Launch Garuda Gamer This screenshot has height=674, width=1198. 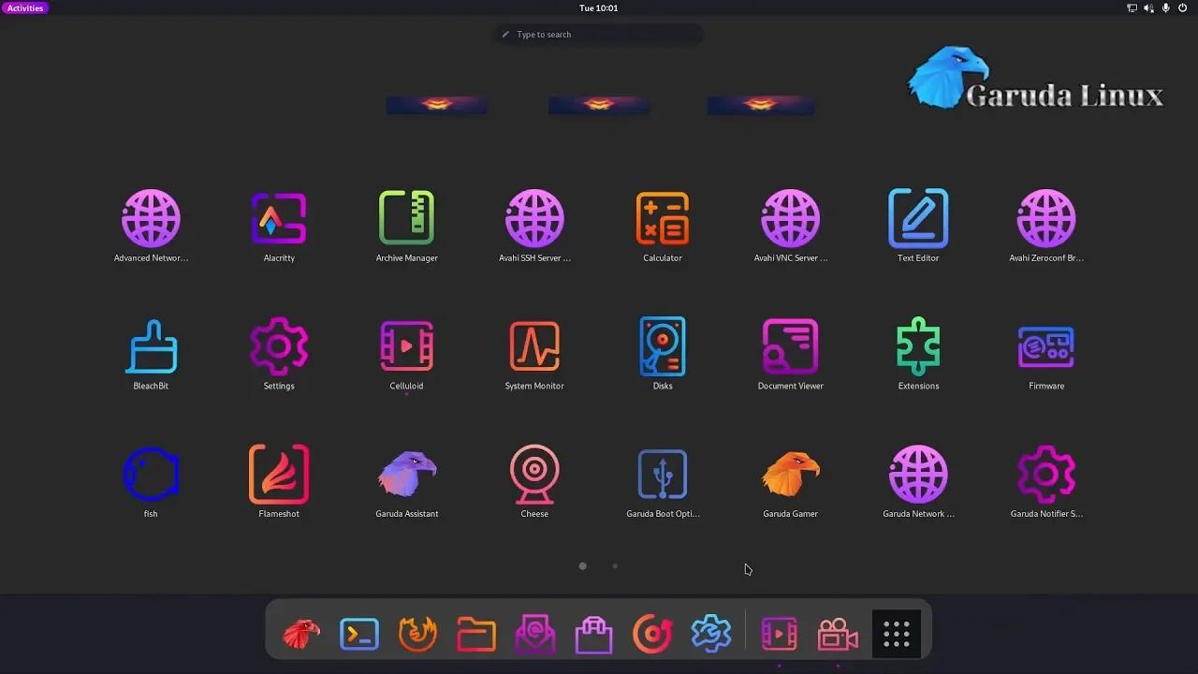[791, 475]
